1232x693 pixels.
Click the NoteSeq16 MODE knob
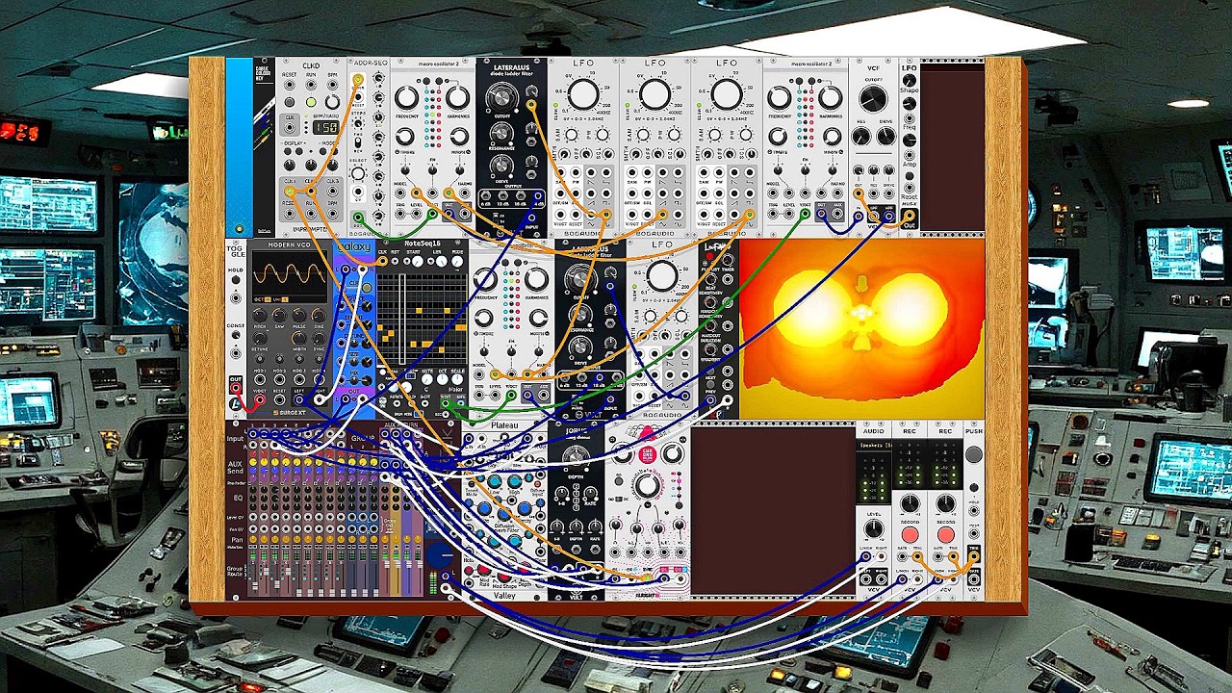457,261
